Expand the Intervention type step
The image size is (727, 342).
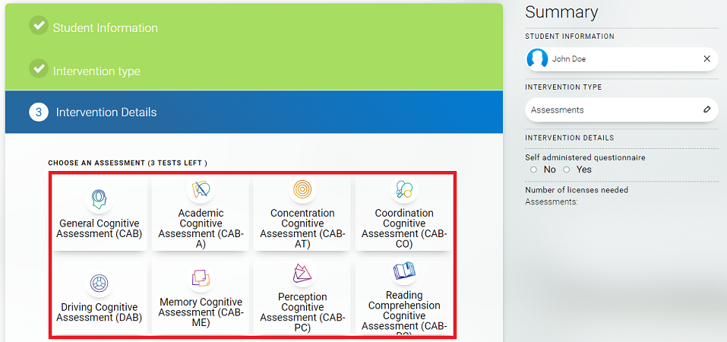[96, 71]
